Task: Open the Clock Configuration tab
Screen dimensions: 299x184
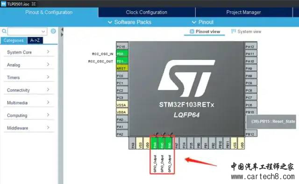Action: point(146,12)
